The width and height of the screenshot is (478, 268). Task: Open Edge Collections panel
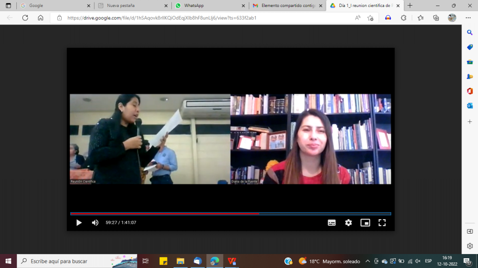tap(436, 18)
